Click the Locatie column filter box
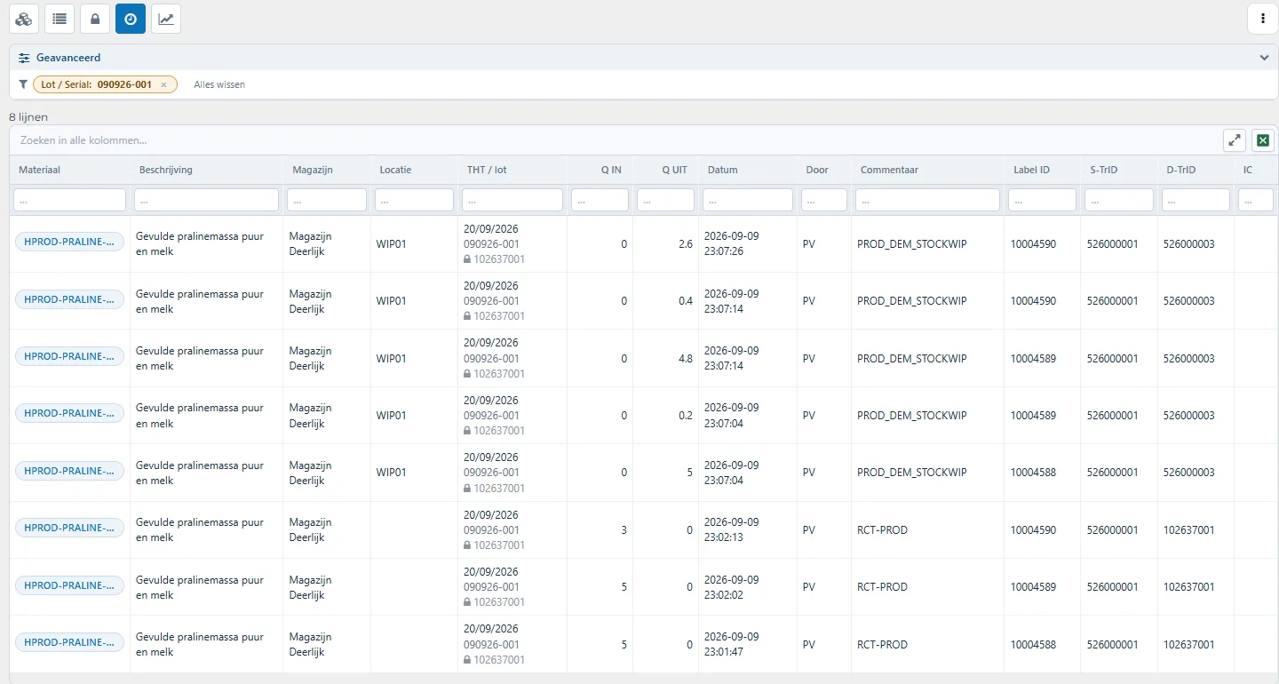Viewport: 1279px width, 684px height. point(415,200)
